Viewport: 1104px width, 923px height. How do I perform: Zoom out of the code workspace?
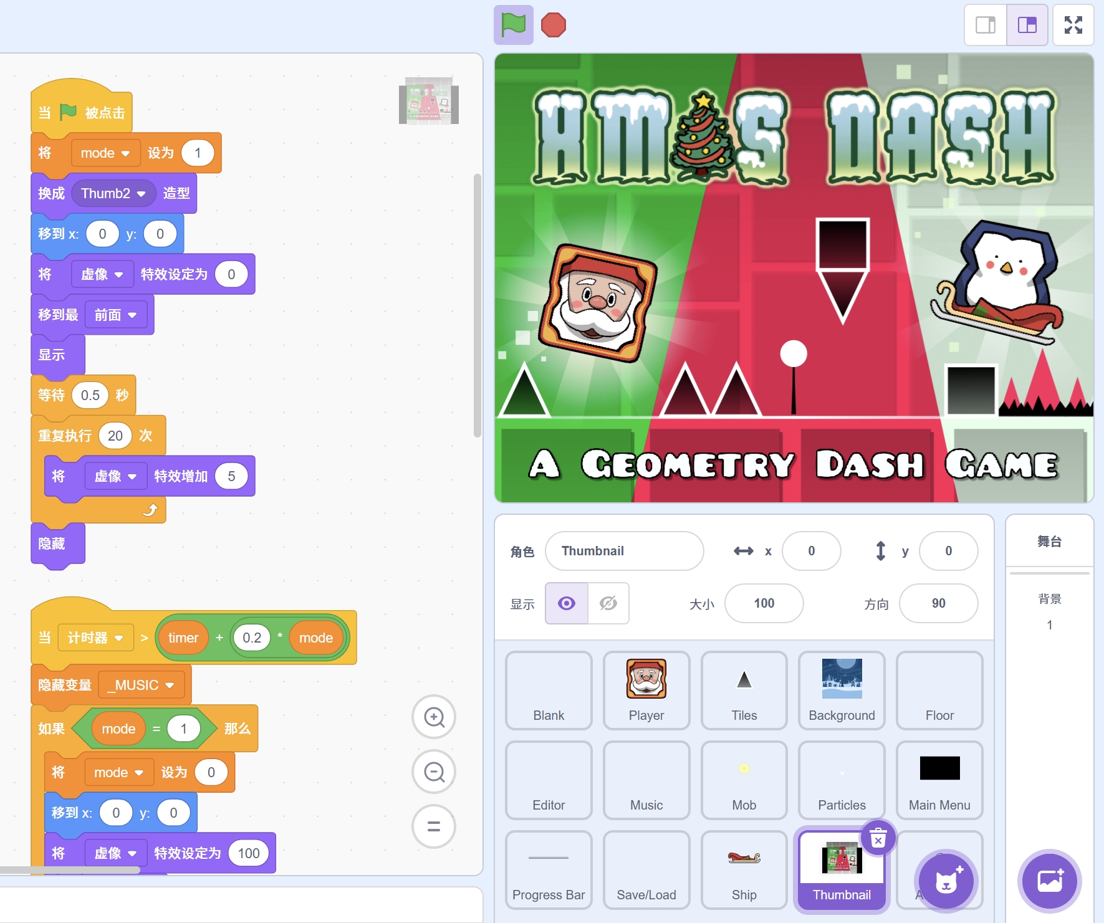tap(434, 772)
